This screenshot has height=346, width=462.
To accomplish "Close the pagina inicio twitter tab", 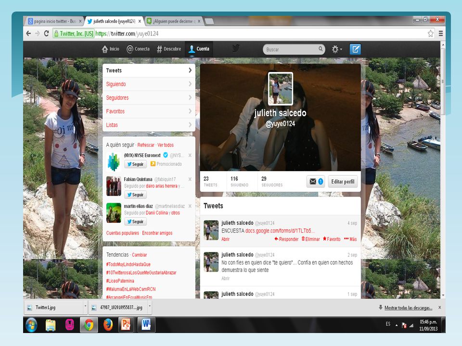I will click(80, 21).
